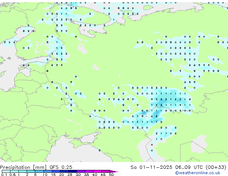Pick the 45–50 mm legend swatch
Image resolution: width=228 pixels, height=176 pixels.
[106, 171]
